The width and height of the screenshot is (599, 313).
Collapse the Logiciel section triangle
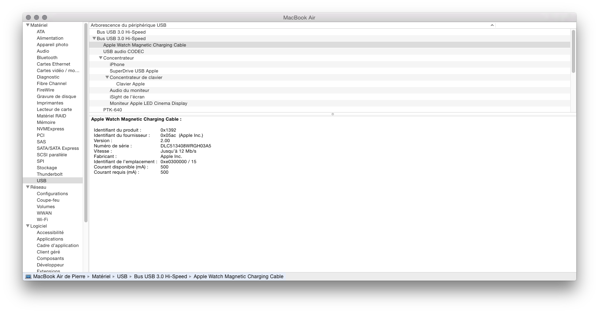pos(28,226)
